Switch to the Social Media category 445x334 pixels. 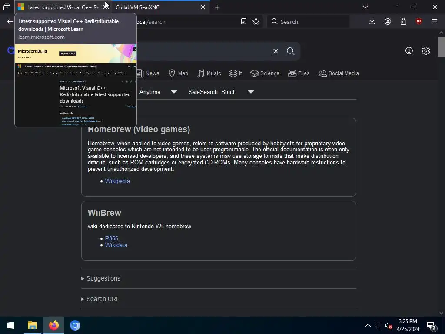pyautogui.click(x=339, y=73)
